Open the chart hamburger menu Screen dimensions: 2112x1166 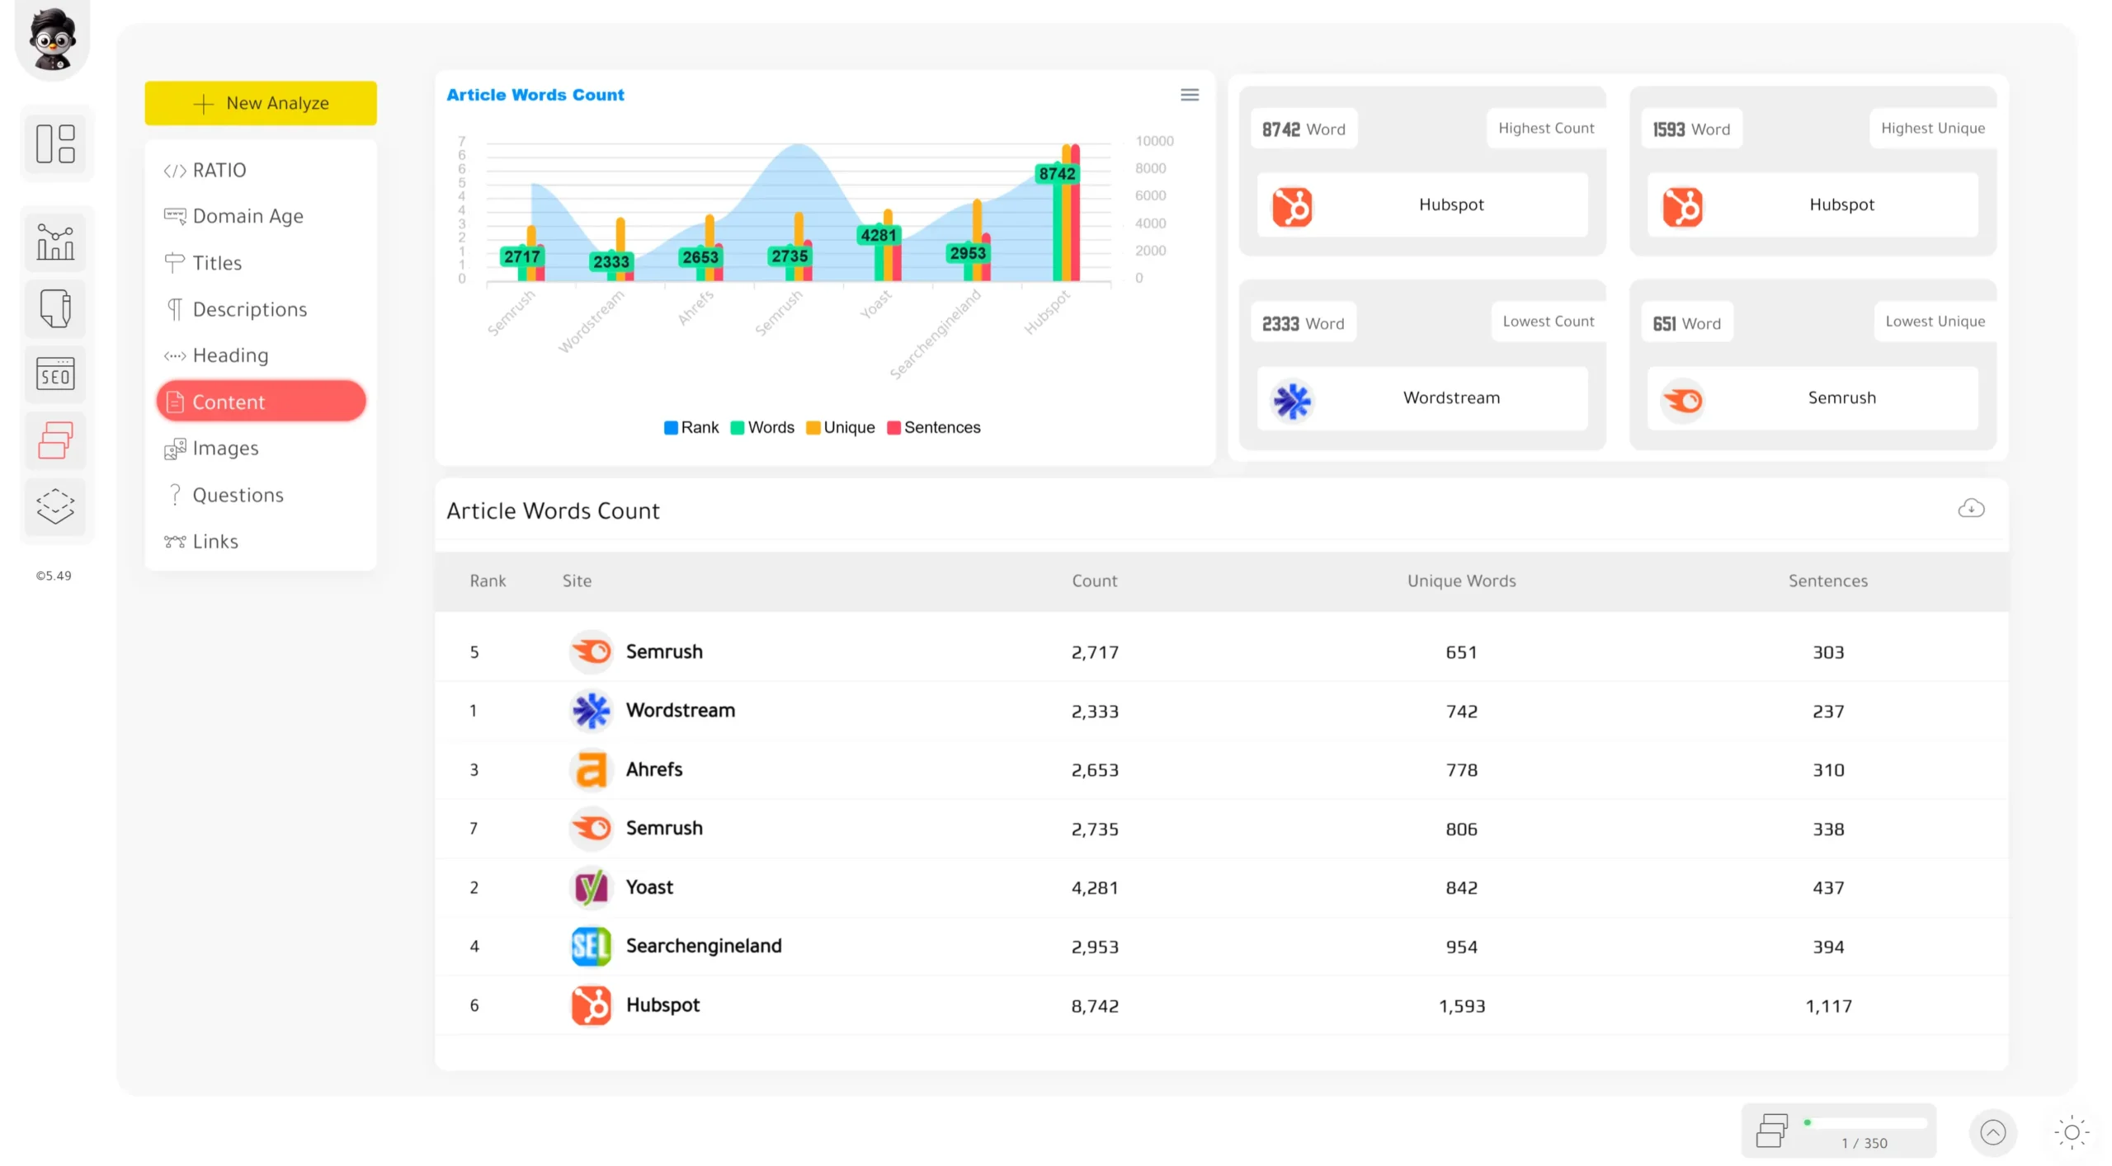[x=1189, y=95]
